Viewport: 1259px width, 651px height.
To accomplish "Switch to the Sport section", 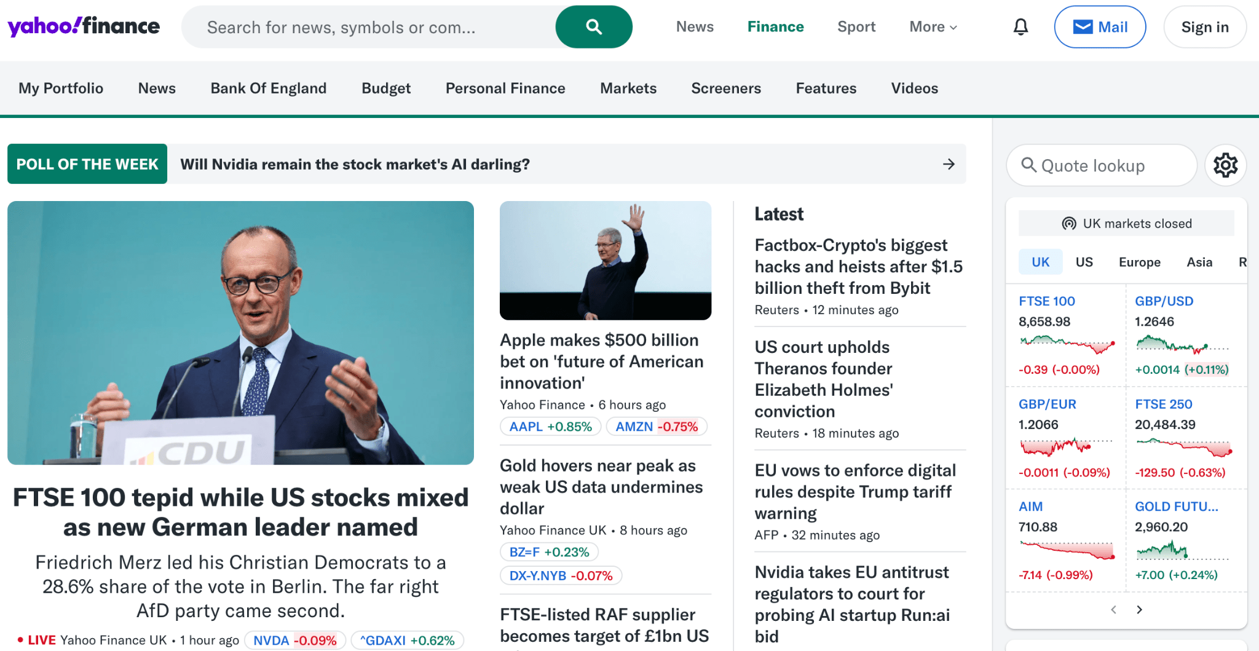I will [x=856, y=26].
